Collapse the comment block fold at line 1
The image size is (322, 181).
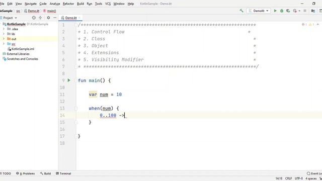pos(76,25)
